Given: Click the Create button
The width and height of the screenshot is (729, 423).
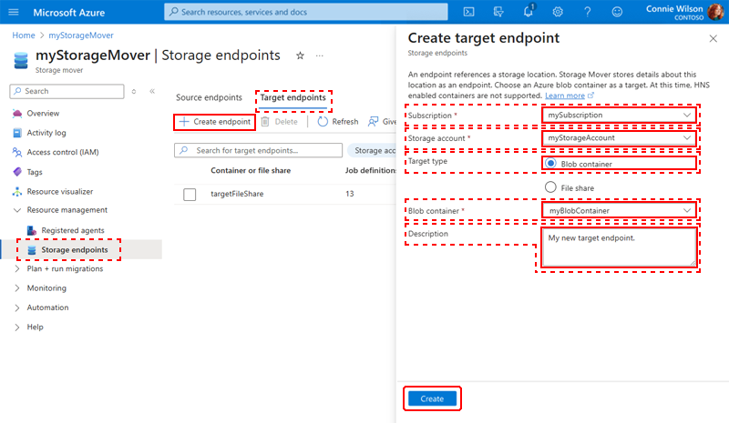Looking at the screenshot, I should [432, 398].
